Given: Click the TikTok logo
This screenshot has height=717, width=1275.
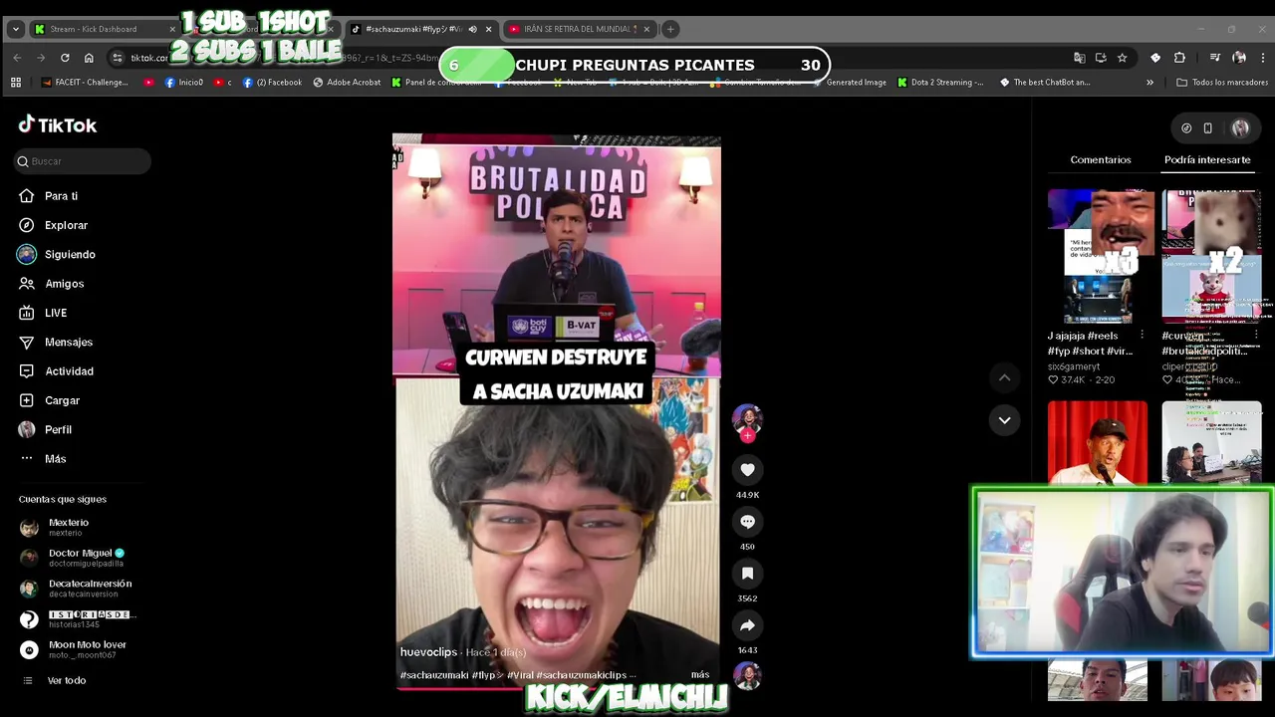Looking at the screenshot, I should point(58,125).
